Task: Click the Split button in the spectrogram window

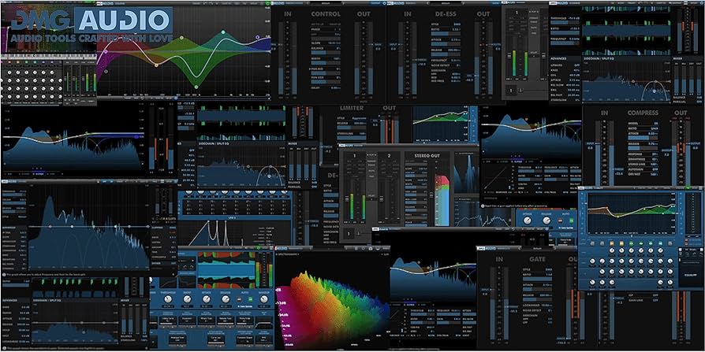Action: 386,254
